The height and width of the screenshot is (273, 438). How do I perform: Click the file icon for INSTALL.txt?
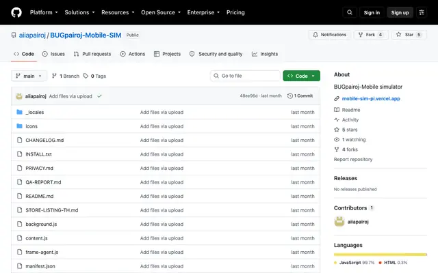19,154
